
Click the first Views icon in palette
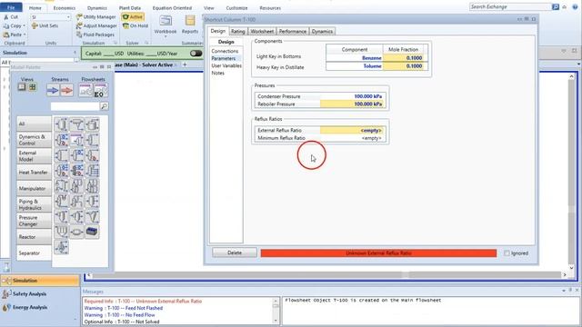click(x=22, y=87)
